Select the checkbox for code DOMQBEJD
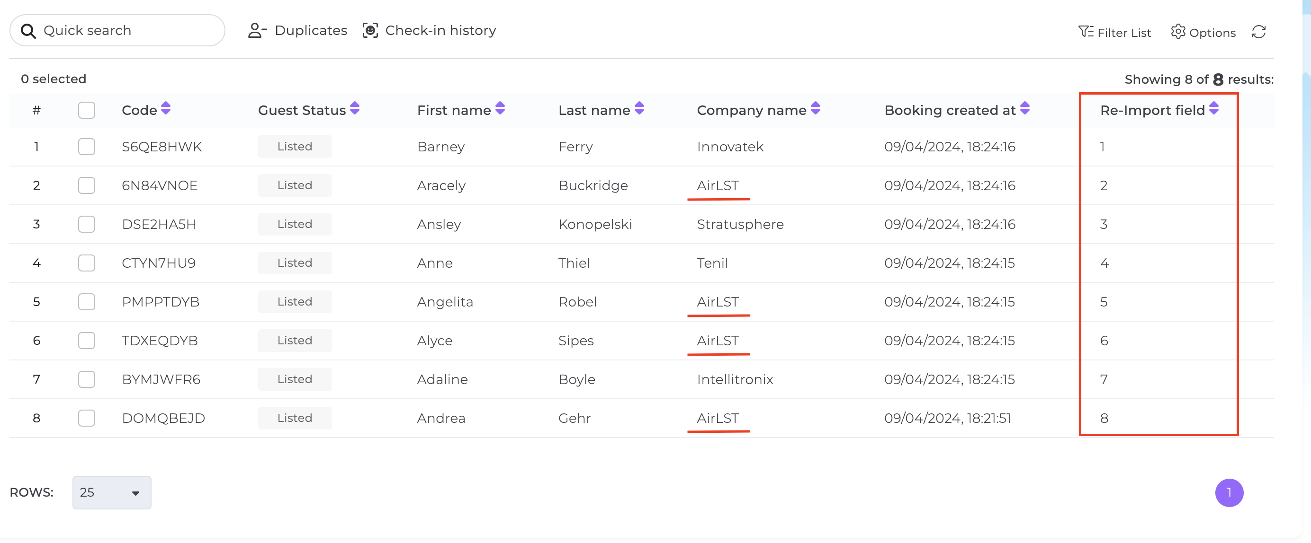Screen dimensions: 1311x543 87,419
